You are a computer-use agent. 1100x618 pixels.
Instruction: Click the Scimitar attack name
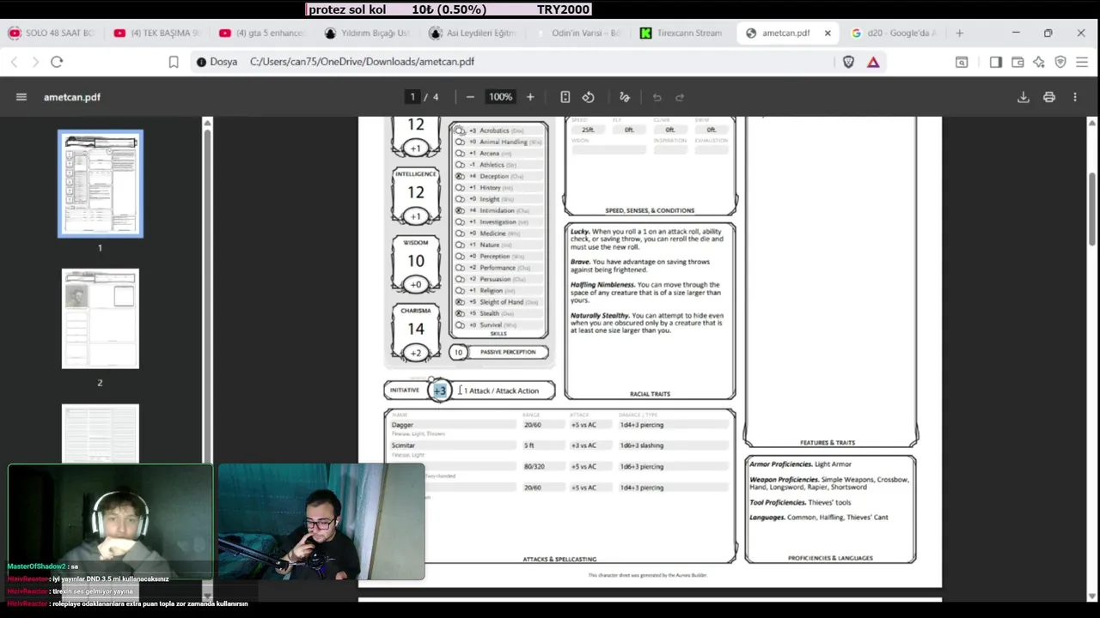click(403, 445)
